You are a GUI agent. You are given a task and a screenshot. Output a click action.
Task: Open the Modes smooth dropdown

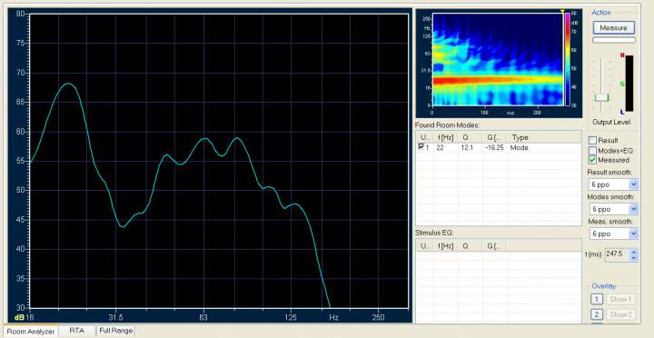click(613, 209)
